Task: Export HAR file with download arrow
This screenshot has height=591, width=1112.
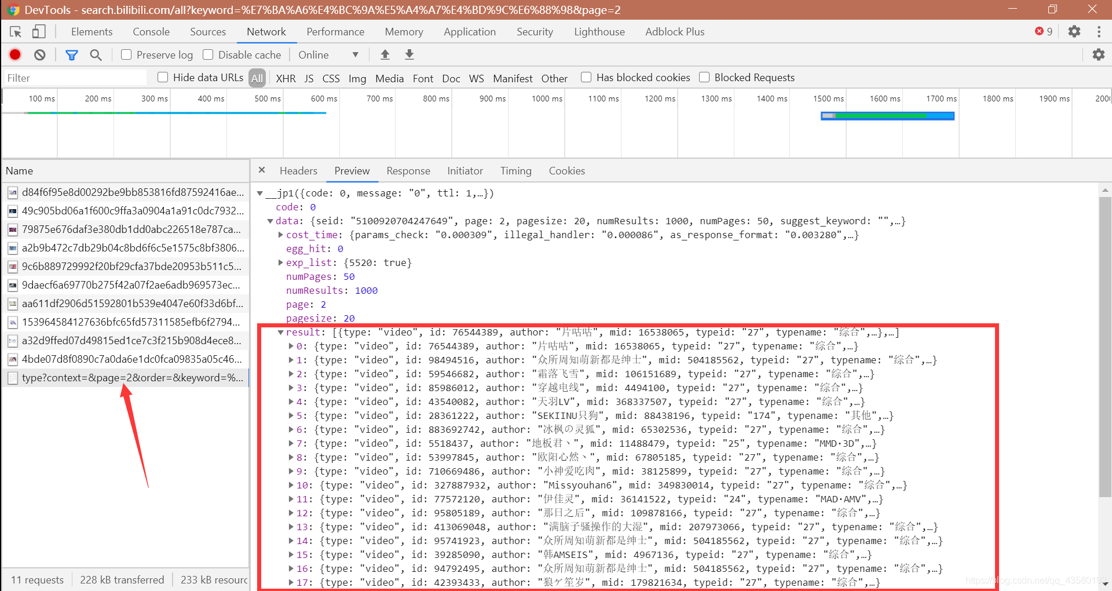Action: (409, 54)
